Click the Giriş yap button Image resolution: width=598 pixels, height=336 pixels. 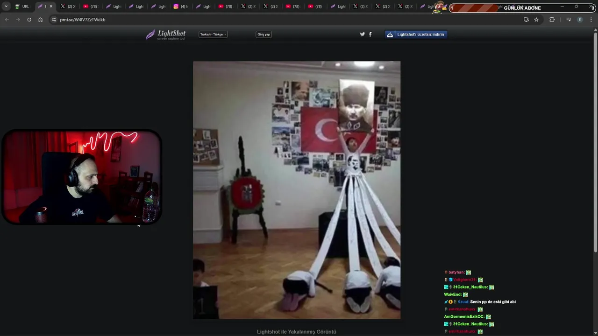click(264, 35)
